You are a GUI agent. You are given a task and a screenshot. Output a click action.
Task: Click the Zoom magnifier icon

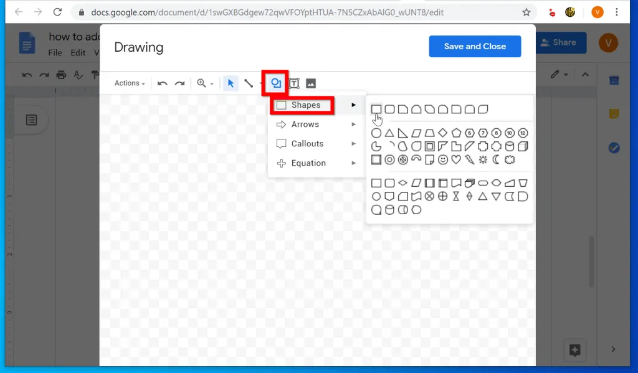coord(201,83)
